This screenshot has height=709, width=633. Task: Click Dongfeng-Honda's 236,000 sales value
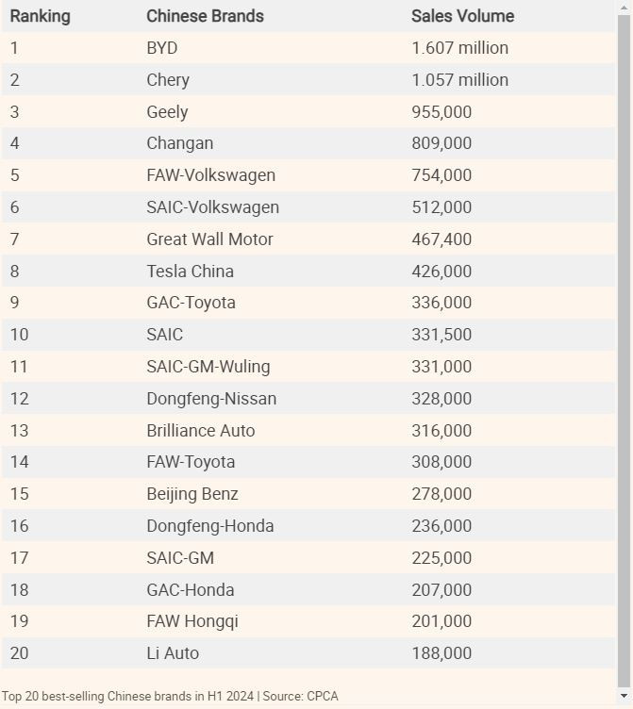click(441, 526)
